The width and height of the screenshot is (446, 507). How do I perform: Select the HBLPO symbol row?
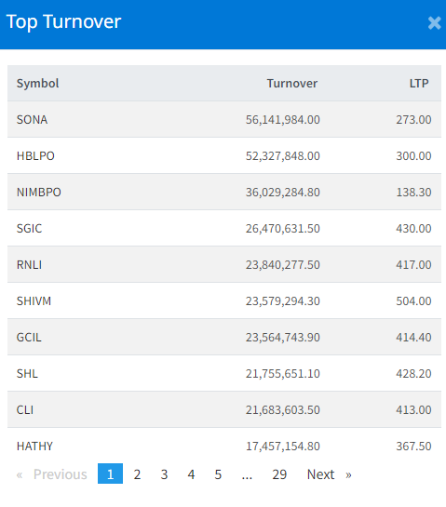pos(224,155)
